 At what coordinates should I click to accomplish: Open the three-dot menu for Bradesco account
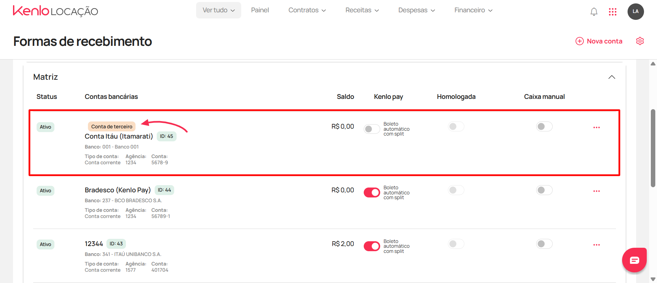[x=596, y=191]
